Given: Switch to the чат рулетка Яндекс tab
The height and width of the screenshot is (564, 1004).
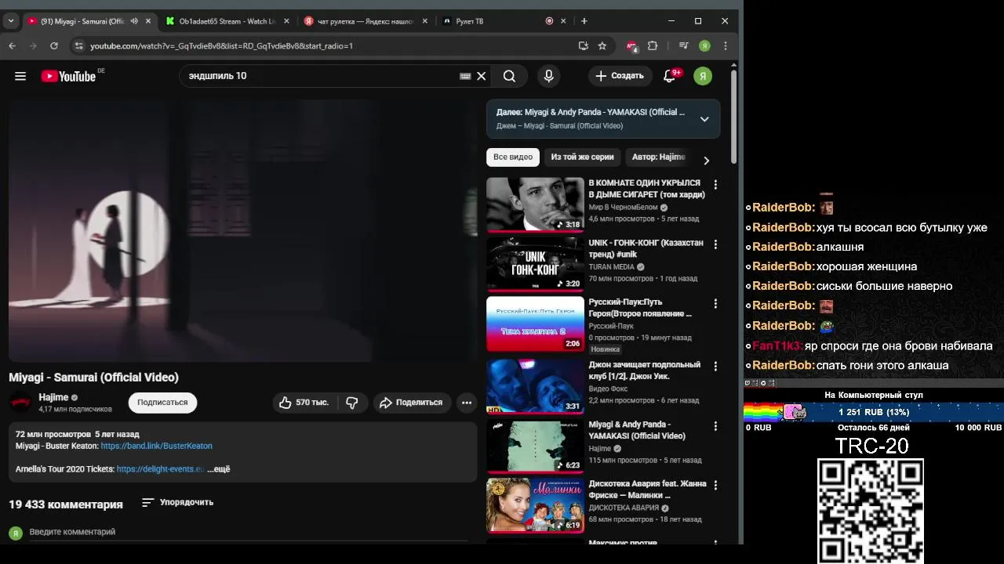Looking at the screenshot, I should [x=366, y=21].
